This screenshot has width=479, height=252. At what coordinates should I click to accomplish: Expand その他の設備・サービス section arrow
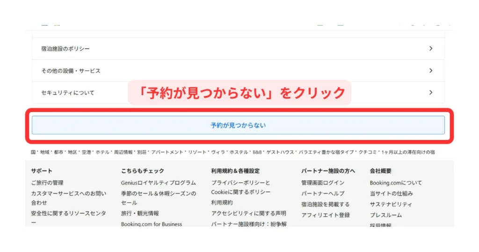(x=431, y=71)
